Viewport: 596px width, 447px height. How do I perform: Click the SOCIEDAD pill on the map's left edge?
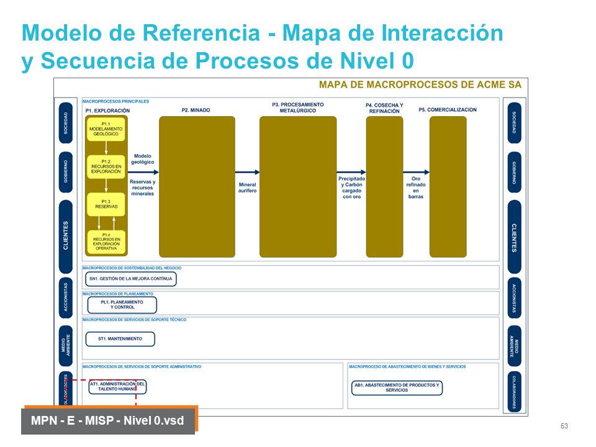coord(66,123)
